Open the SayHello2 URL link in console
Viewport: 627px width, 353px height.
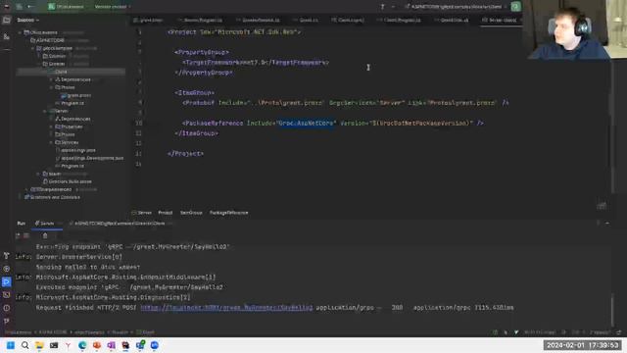(226, 307)
